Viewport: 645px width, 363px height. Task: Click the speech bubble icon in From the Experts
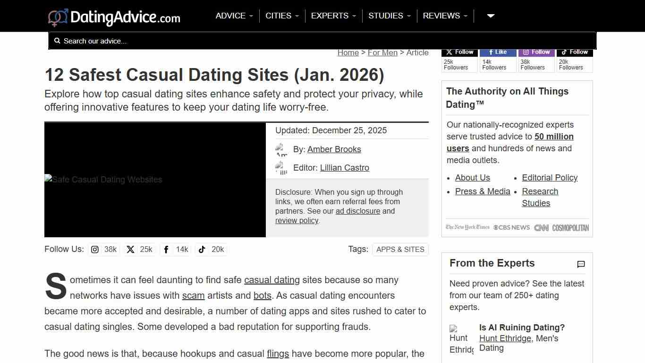[x=580, y=264]
